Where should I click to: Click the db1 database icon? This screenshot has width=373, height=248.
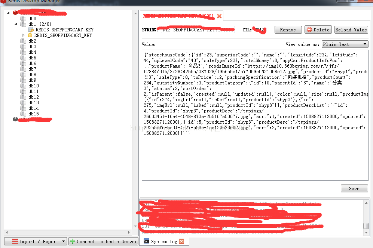pyautogui.click(x=23, y=24)
